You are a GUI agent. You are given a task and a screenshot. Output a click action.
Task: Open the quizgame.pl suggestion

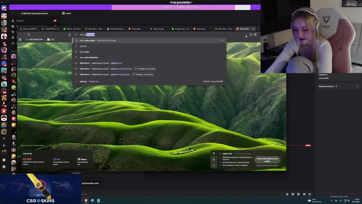(x=149, y=63)
